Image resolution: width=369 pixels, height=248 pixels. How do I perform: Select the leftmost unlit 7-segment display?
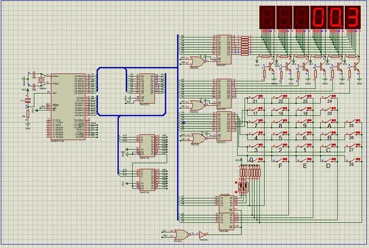[267, 17]
